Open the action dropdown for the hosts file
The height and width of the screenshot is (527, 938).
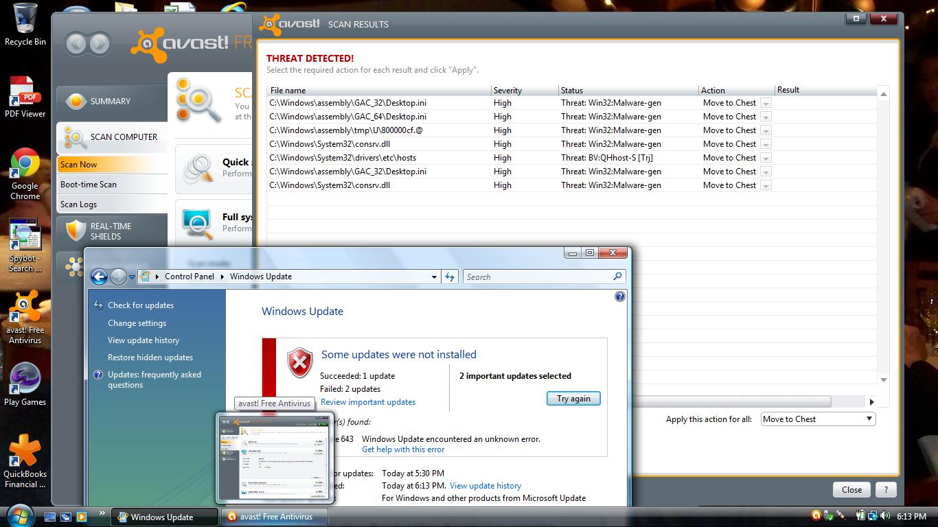[x=766, y=158]
